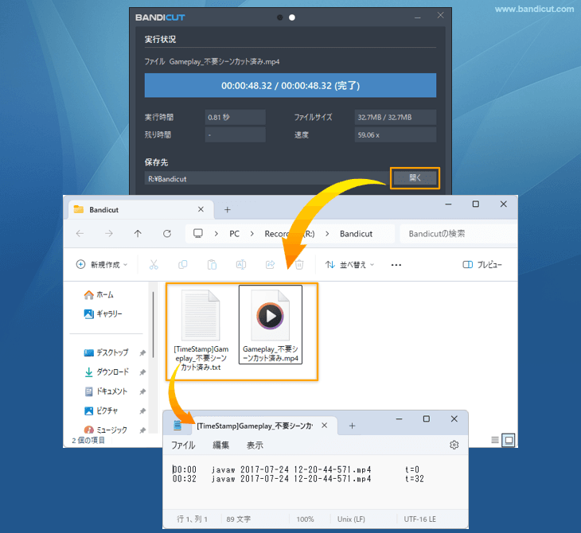Click Unix (LF) in Notepad status bar
The image size is (581, 533).
[x=351, y=519]
